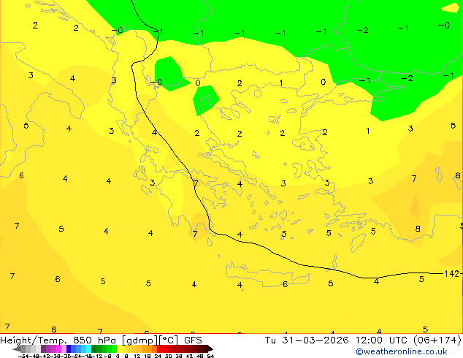Click the dark brown right arrow end of legend
Image resolution: width=463 pixels, height=358 pixels.
pyautogui.click(x=210, y=349)
